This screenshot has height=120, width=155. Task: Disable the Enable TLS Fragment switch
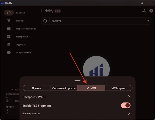(x=126, y=105)
